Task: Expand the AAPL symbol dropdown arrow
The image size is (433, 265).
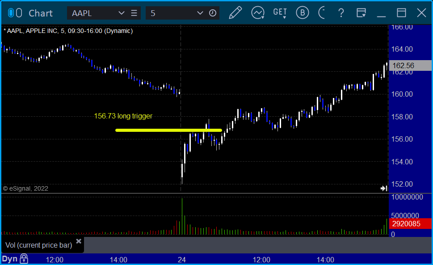Action: pos(121,13)
